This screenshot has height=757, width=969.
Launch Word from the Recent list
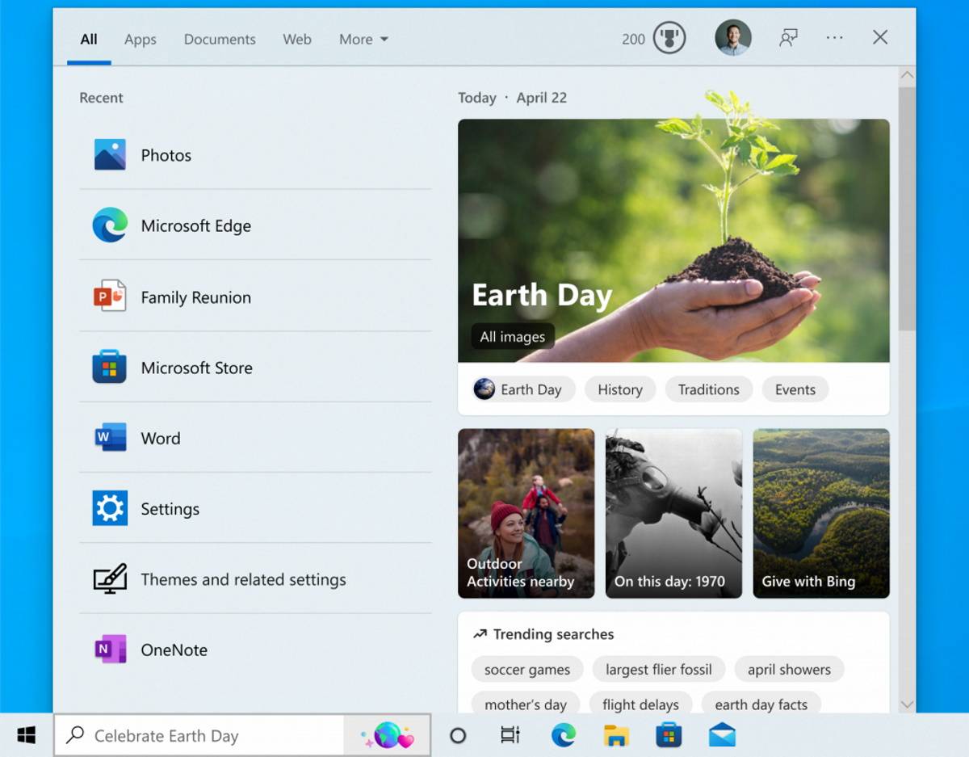(160, 438)
